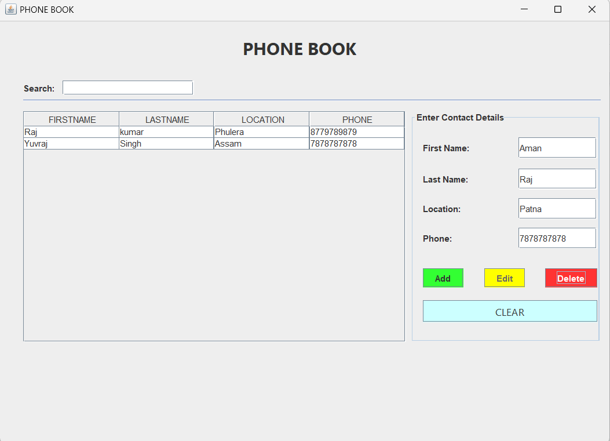Select the Raj first name cell

pos(72,132)
